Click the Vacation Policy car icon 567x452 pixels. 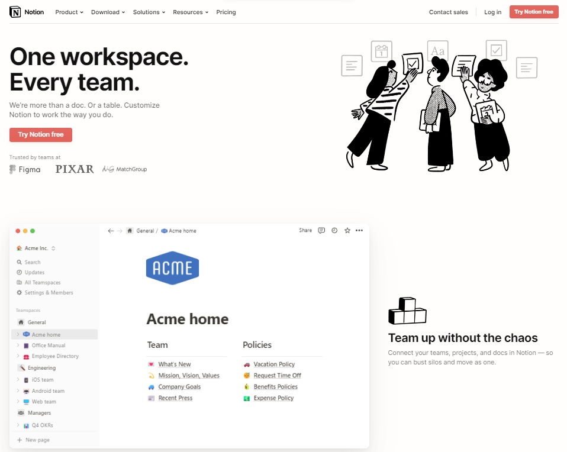pos(247,364)
